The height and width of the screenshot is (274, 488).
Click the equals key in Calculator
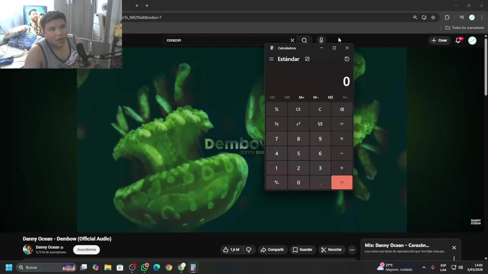(342, 183)
